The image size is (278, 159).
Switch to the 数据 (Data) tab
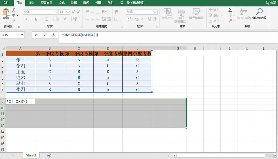pos(74,3)
